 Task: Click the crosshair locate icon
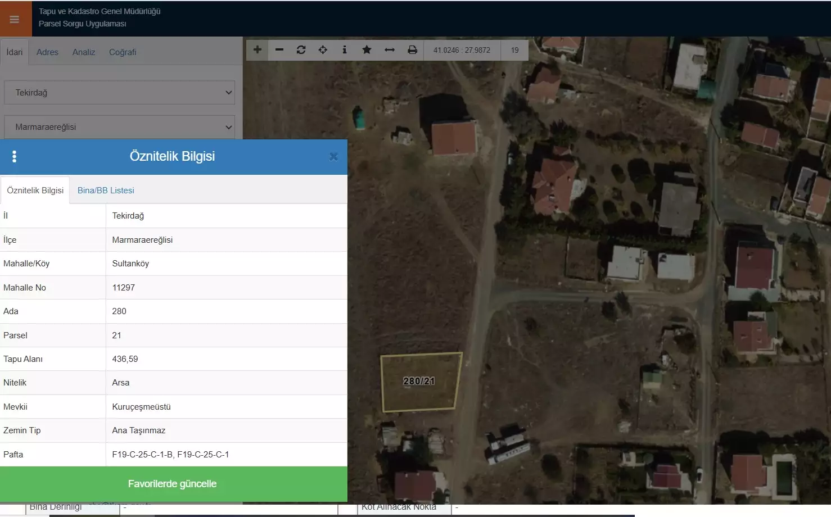point(323,50)
